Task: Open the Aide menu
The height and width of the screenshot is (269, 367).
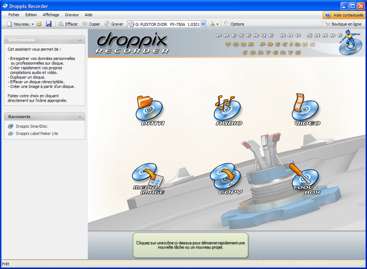Action: click(88, 15)
